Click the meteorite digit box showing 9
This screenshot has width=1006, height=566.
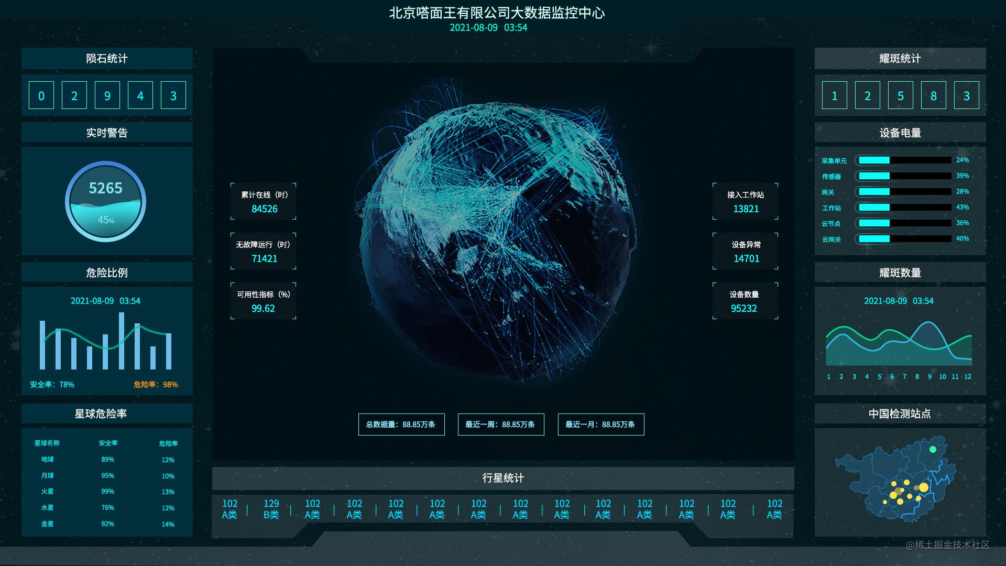click(107, 95)
